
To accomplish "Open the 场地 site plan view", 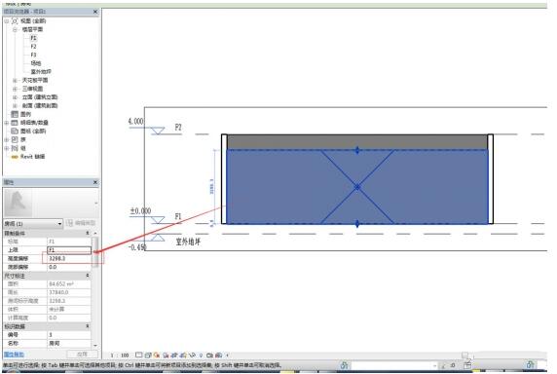I will (36, 63).
